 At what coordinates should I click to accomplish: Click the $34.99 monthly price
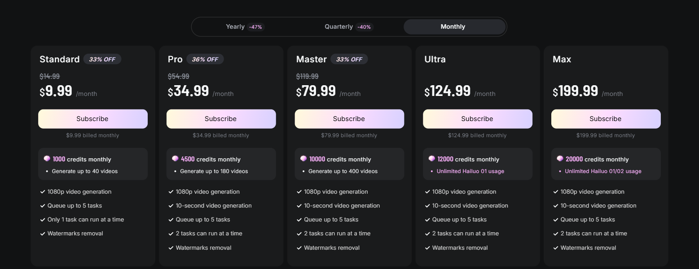189,91
